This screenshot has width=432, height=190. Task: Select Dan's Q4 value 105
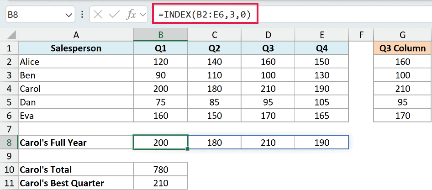click(x=322, y=102)
